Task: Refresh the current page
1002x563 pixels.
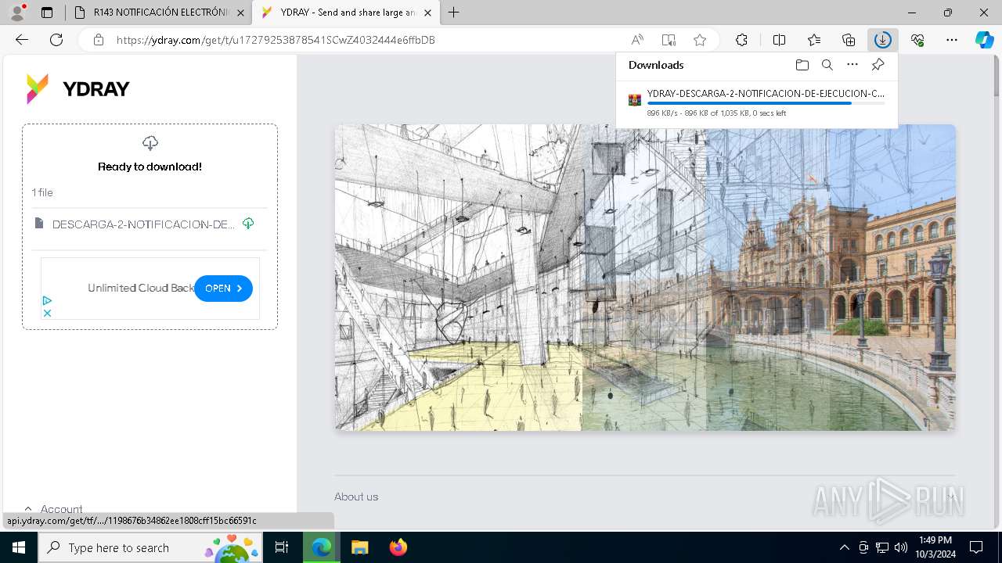Action: click(x=56, y=40)
